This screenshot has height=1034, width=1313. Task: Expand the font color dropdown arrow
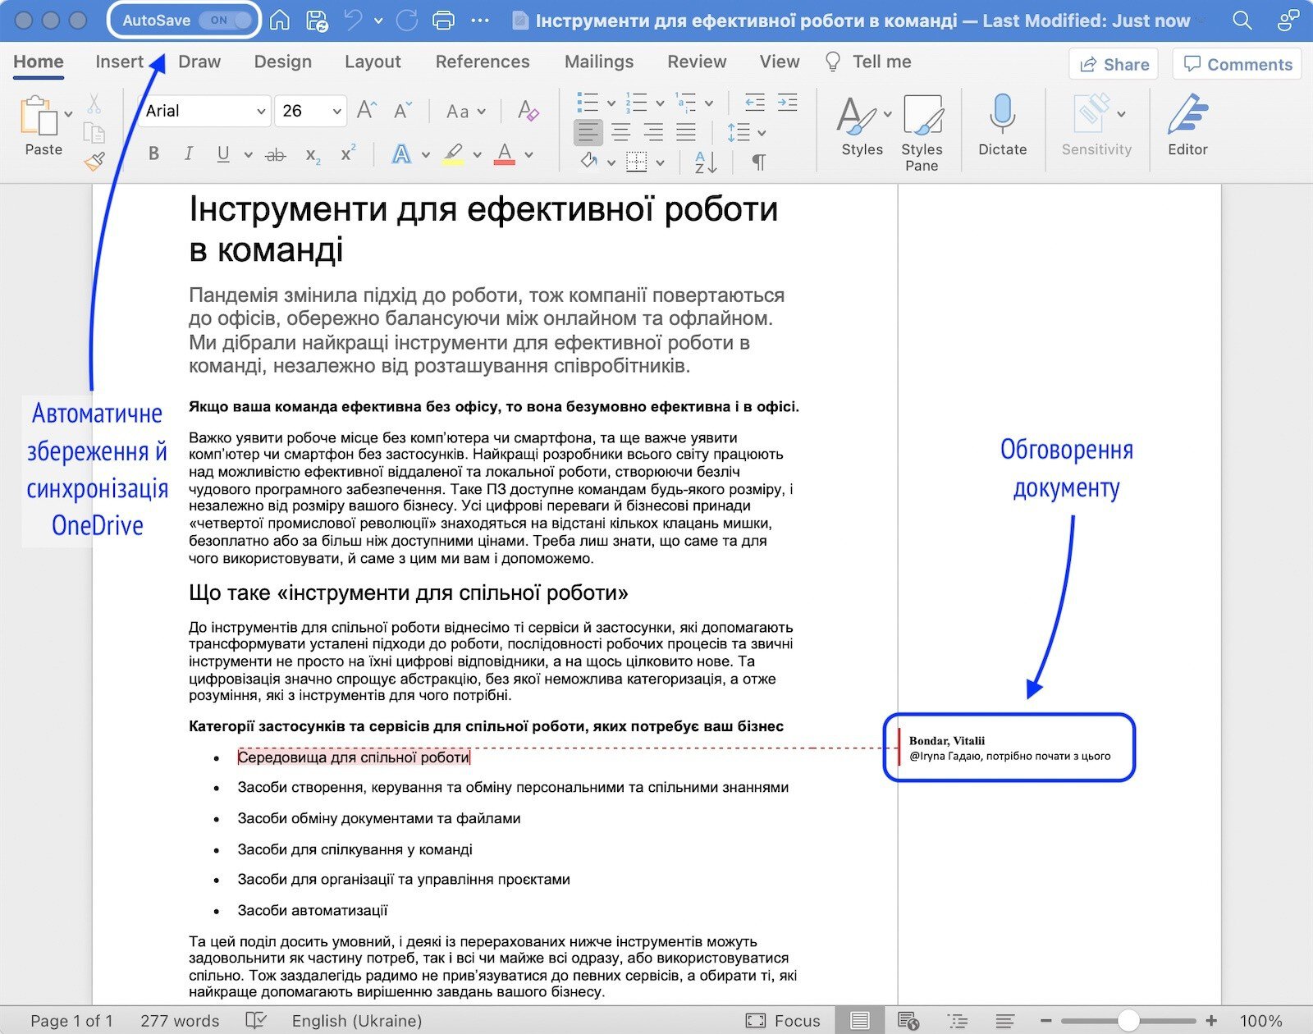[529, 154]
